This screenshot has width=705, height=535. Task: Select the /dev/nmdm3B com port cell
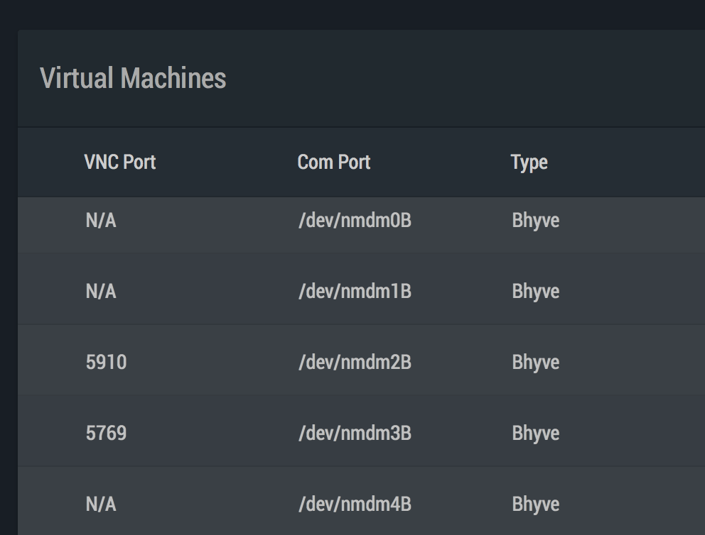click(355, 433)
